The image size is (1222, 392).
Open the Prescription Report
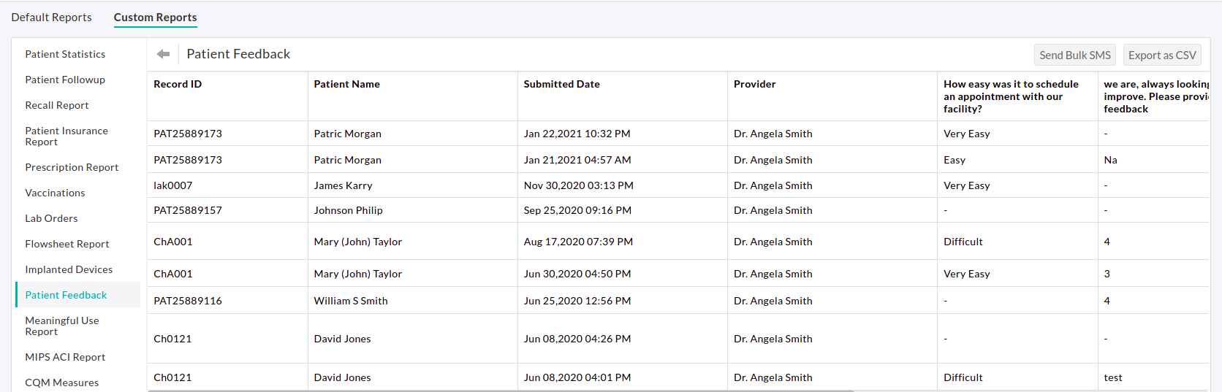(72, 167)
